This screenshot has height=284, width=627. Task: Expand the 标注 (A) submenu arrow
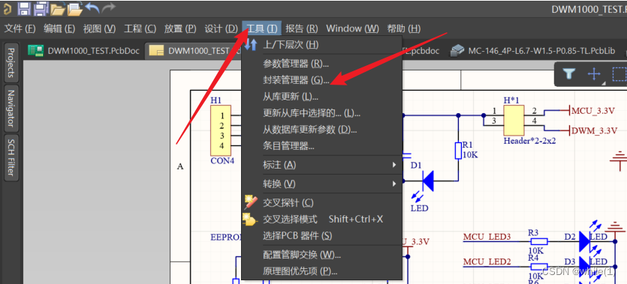pos(394,165)
